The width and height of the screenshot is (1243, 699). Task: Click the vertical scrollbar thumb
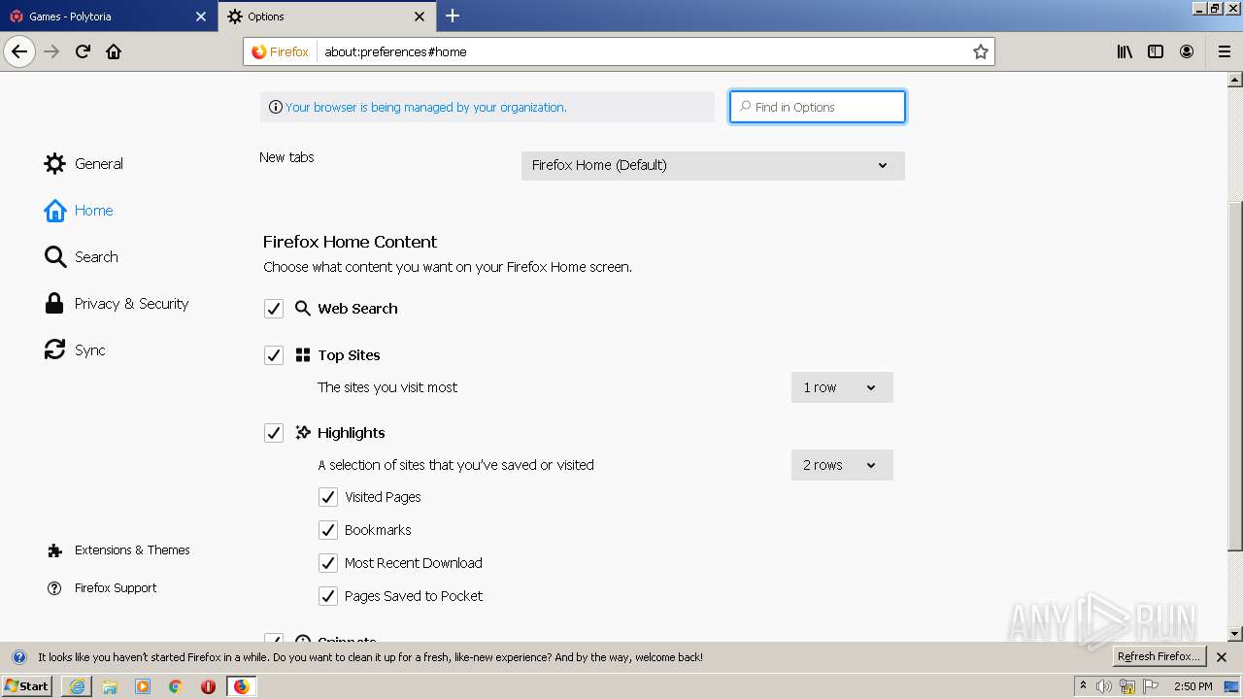tap(1235, 376)
